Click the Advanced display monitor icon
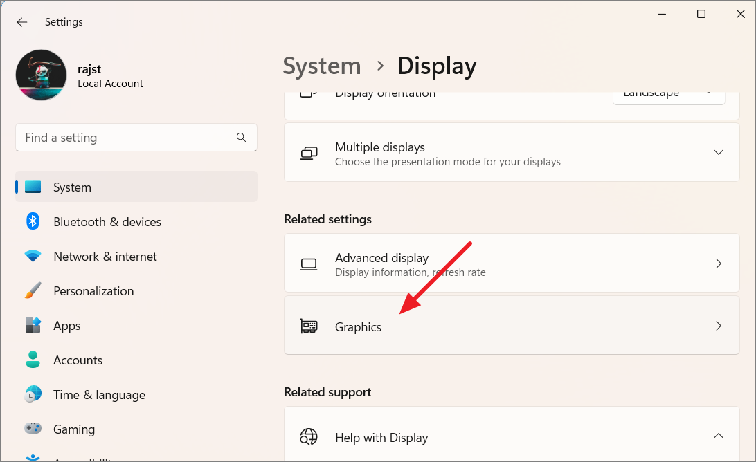The image size is (756, 462). click(x=309, y=264)
